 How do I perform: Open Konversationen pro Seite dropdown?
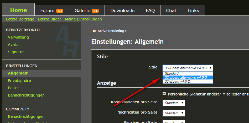tap(174, 103)
